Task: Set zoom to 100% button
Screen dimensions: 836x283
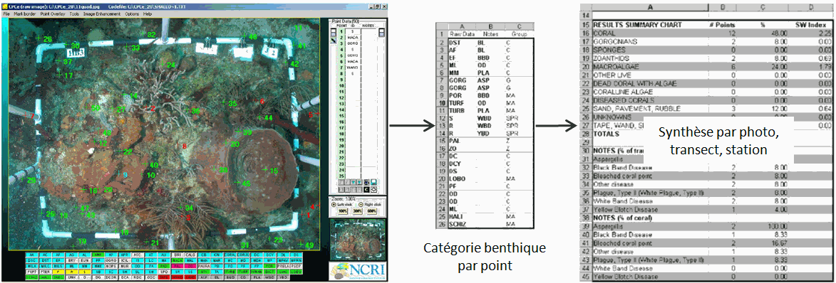Action: point(343,211)
